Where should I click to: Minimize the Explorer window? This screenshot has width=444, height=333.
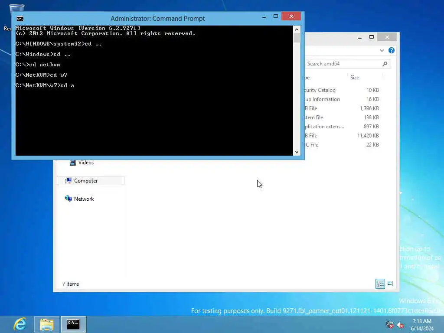click(359, 37)
